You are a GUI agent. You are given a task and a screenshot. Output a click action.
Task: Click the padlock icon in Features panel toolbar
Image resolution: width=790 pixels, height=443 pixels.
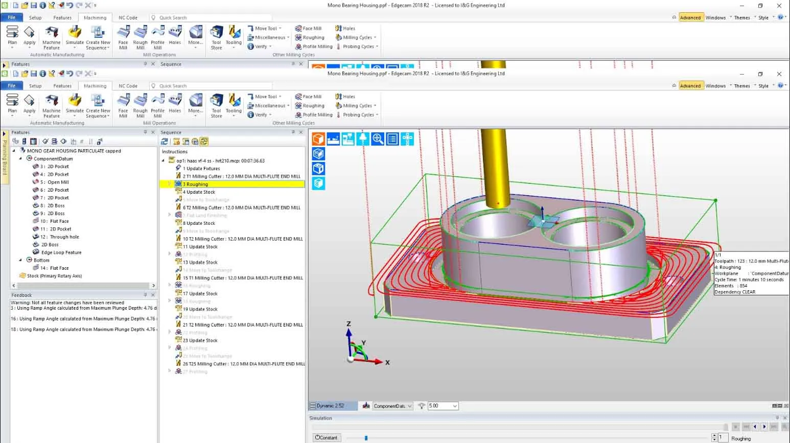[100, 142]
